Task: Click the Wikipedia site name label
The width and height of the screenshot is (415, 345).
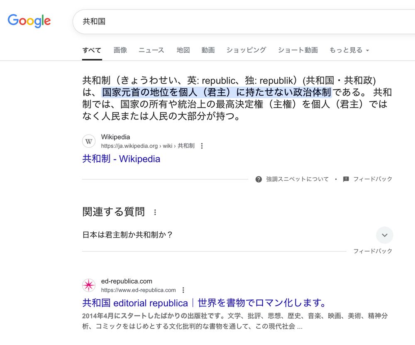Action: [x=115, y=137]
